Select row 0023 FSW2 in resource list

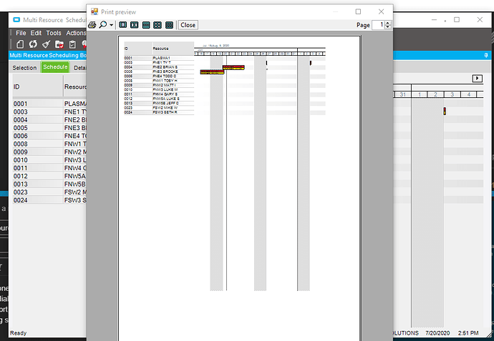pos(49,192)
